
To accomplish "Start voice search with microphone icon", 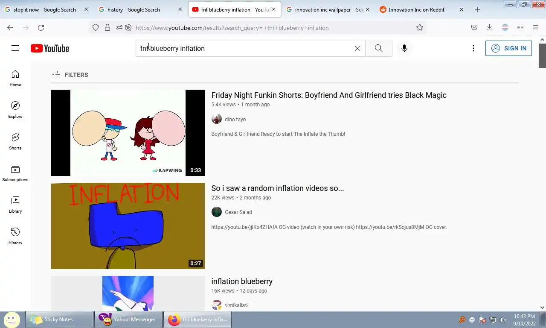I will (404, 48).
